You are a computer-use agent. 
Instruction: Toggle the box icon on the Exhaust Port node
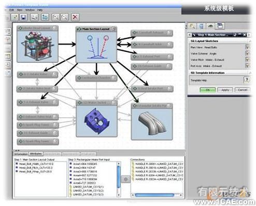click(x=169, y=57)
